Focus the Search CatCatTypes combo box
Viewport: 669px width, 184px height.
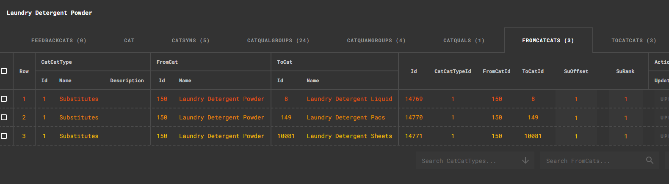click(x=475, y=160)
